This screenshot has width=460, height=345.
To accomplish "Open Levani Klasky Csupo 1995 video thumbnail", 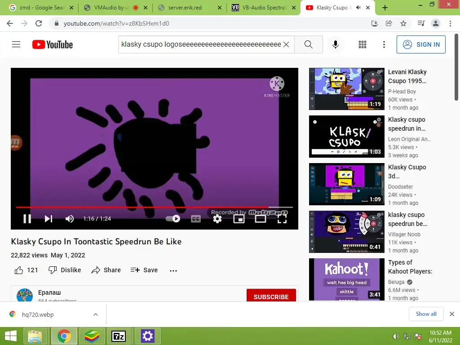I will tap(346, 89).
